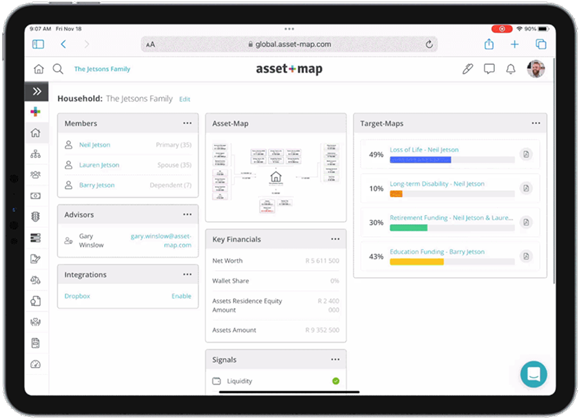Click the green Liquidity status check indicator
The width and height of the screenshot is (579, 419).
tap(335, 381)
